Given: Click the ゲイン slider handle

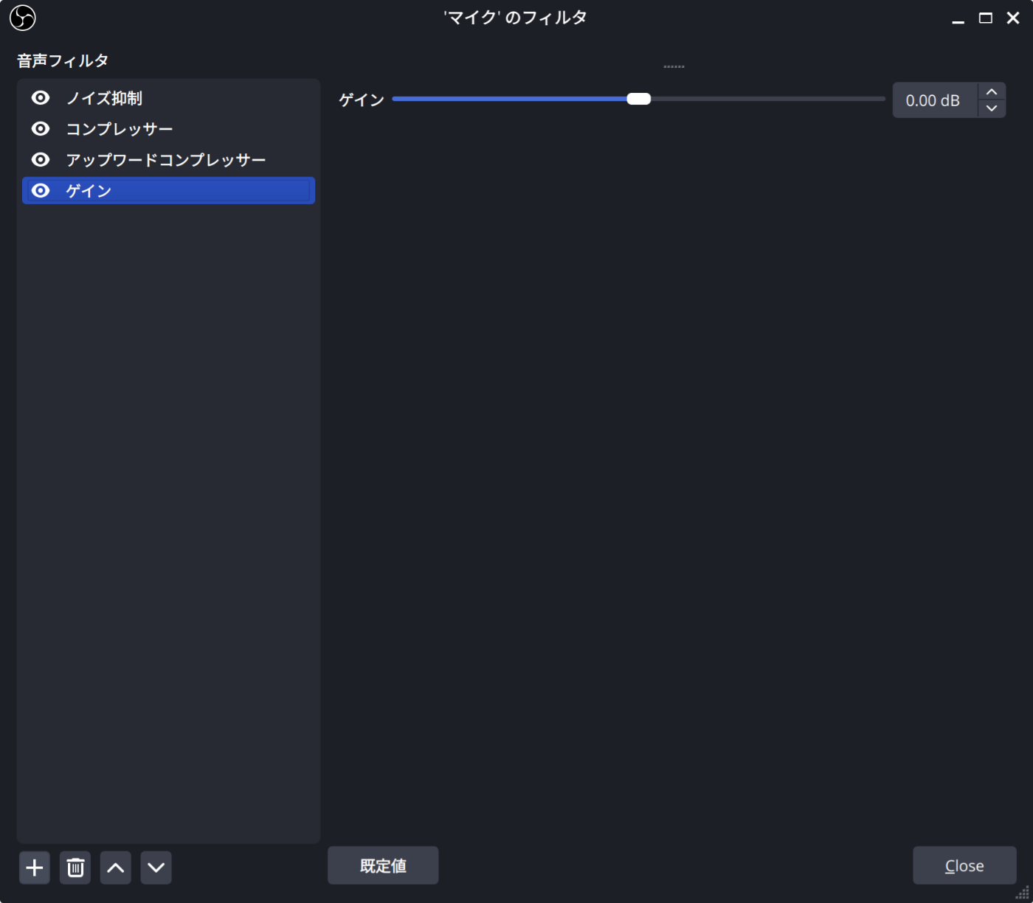Looking at the screenshot, I should (x=639, y=99).
